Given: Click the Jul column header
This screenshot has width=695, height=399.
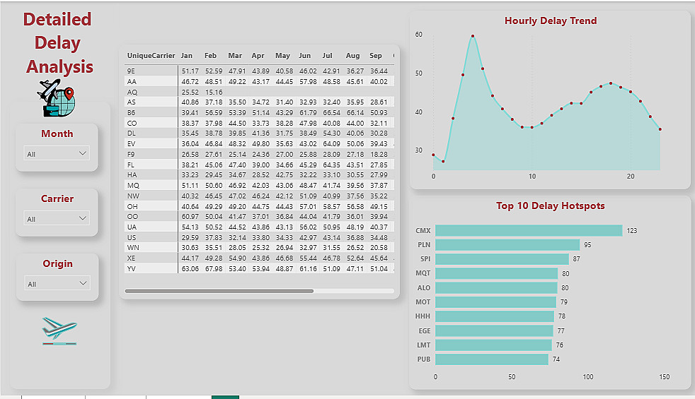Looking at the screenshot, I should (x=327, y=56).
